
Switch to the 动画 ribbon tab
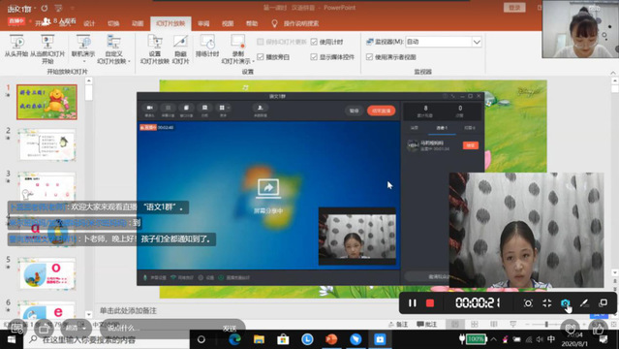point(138,23)
